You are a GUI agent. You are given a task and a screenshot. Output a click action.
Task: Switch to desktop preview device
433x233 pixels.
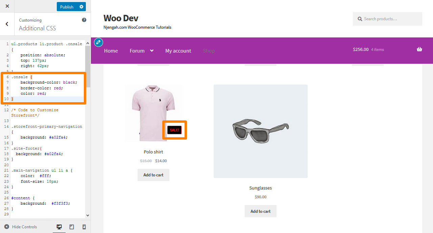click(59, 227)
